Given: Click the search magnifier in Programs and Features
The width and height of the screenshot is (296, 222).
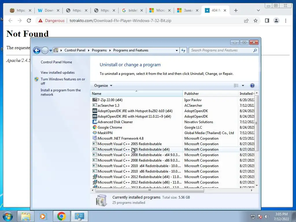Looking at the screenshot, I should [255, 50].
